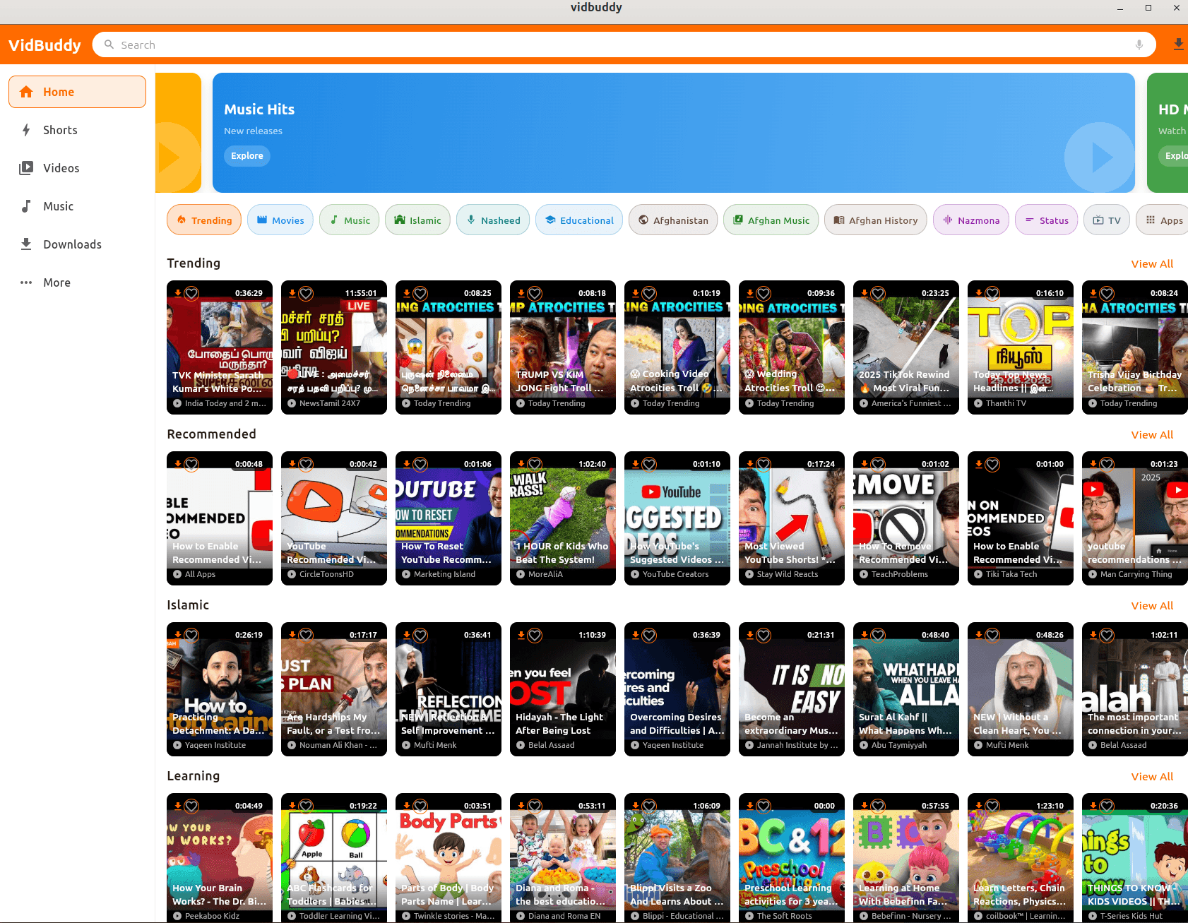Download the '1 HOUR of Kids Who Beat The System' video
This screenshot has height=923, width=1188.
coord(521,464)
